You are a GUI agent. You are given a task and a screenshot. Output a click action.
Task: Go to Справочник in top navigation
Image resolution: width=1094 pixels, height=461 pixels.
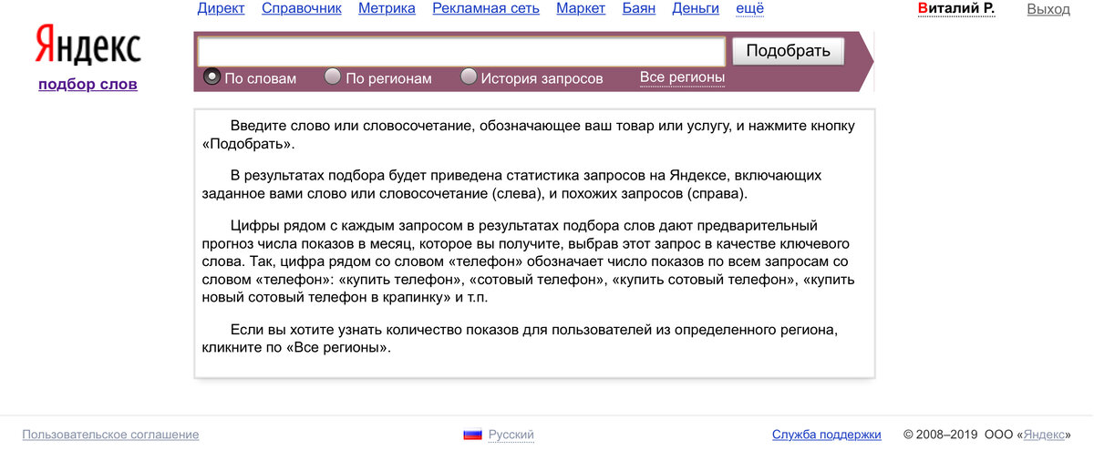(302, 9)
